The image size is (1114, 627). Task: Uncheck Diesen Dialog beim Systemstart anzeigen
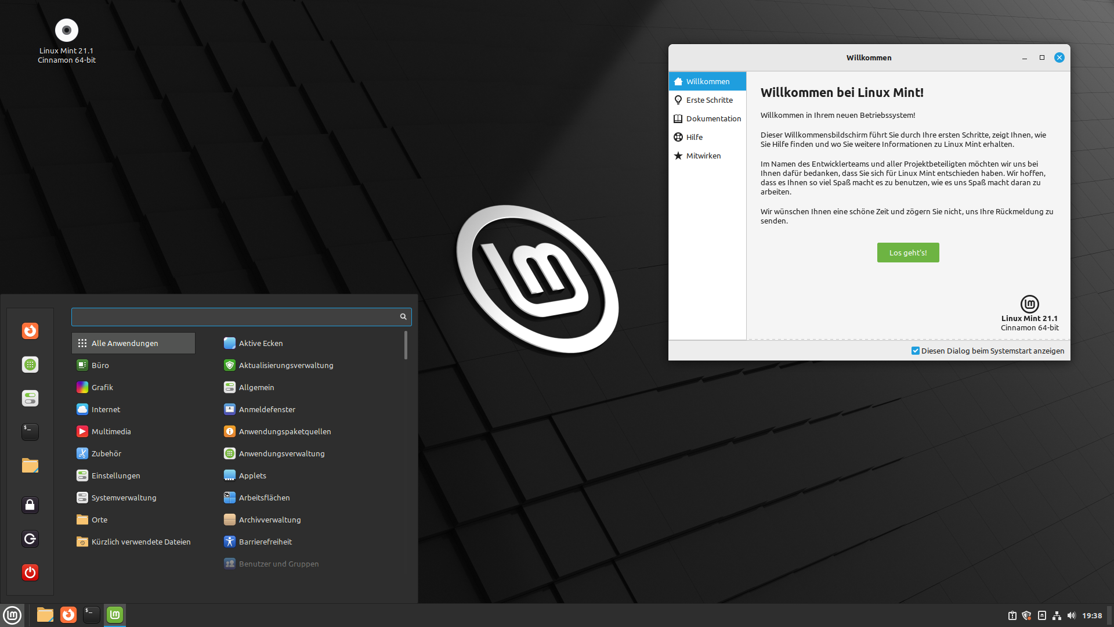coord(916,351)
